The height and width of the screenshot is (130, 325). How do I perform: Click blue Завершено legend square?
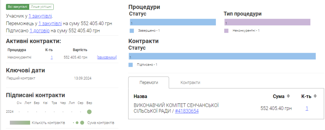click(132, 31)
